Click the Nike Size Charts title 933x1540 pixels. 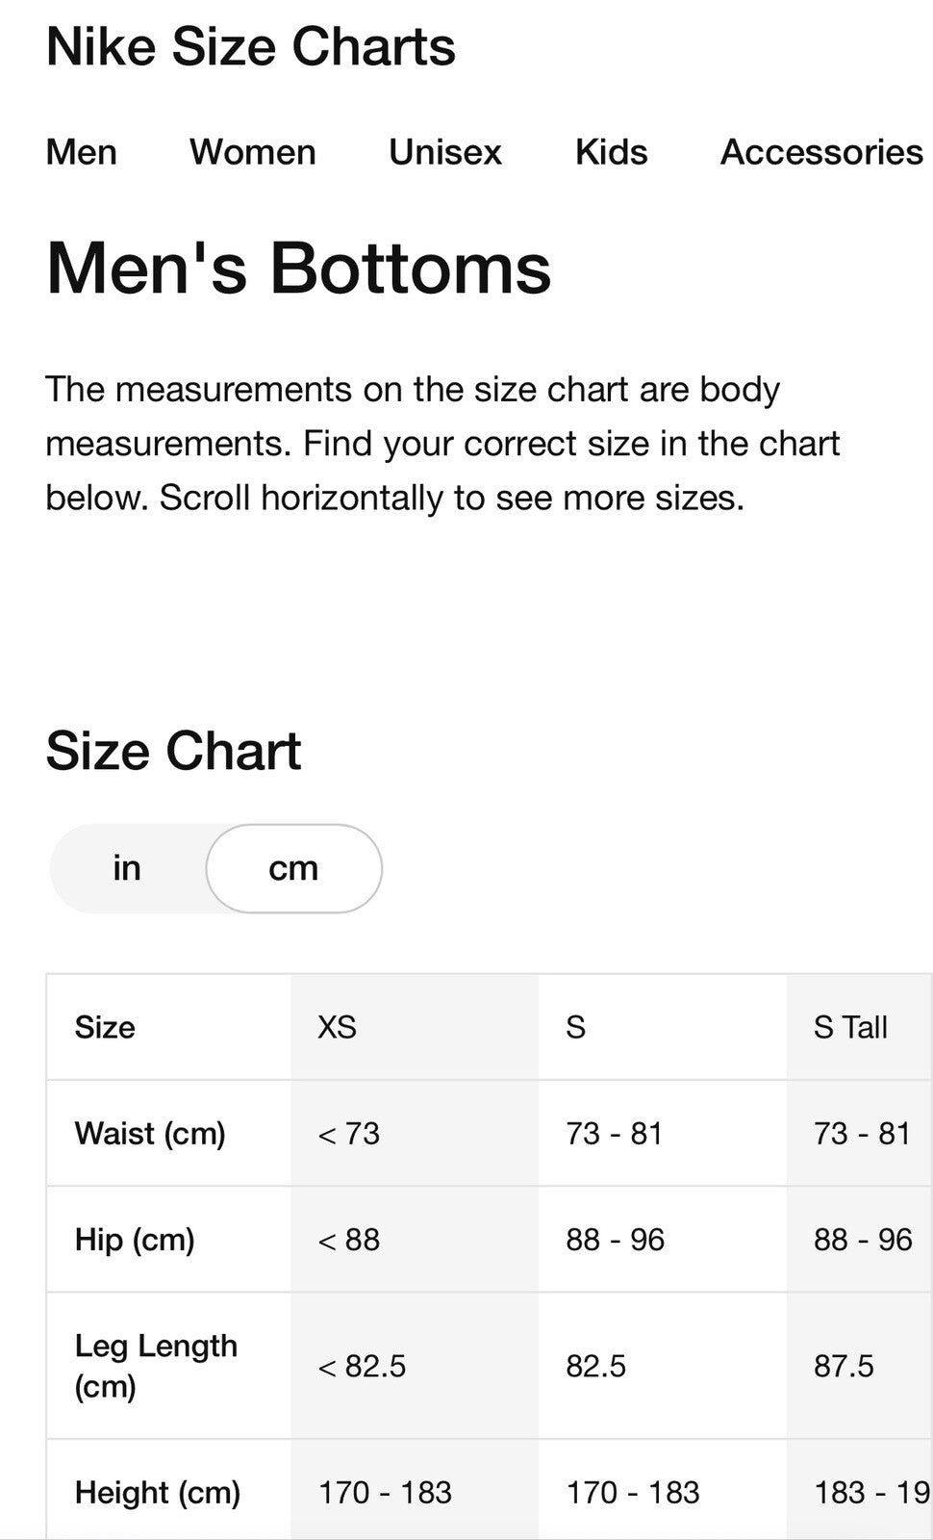pyautogui.click(x=251, y=46)
